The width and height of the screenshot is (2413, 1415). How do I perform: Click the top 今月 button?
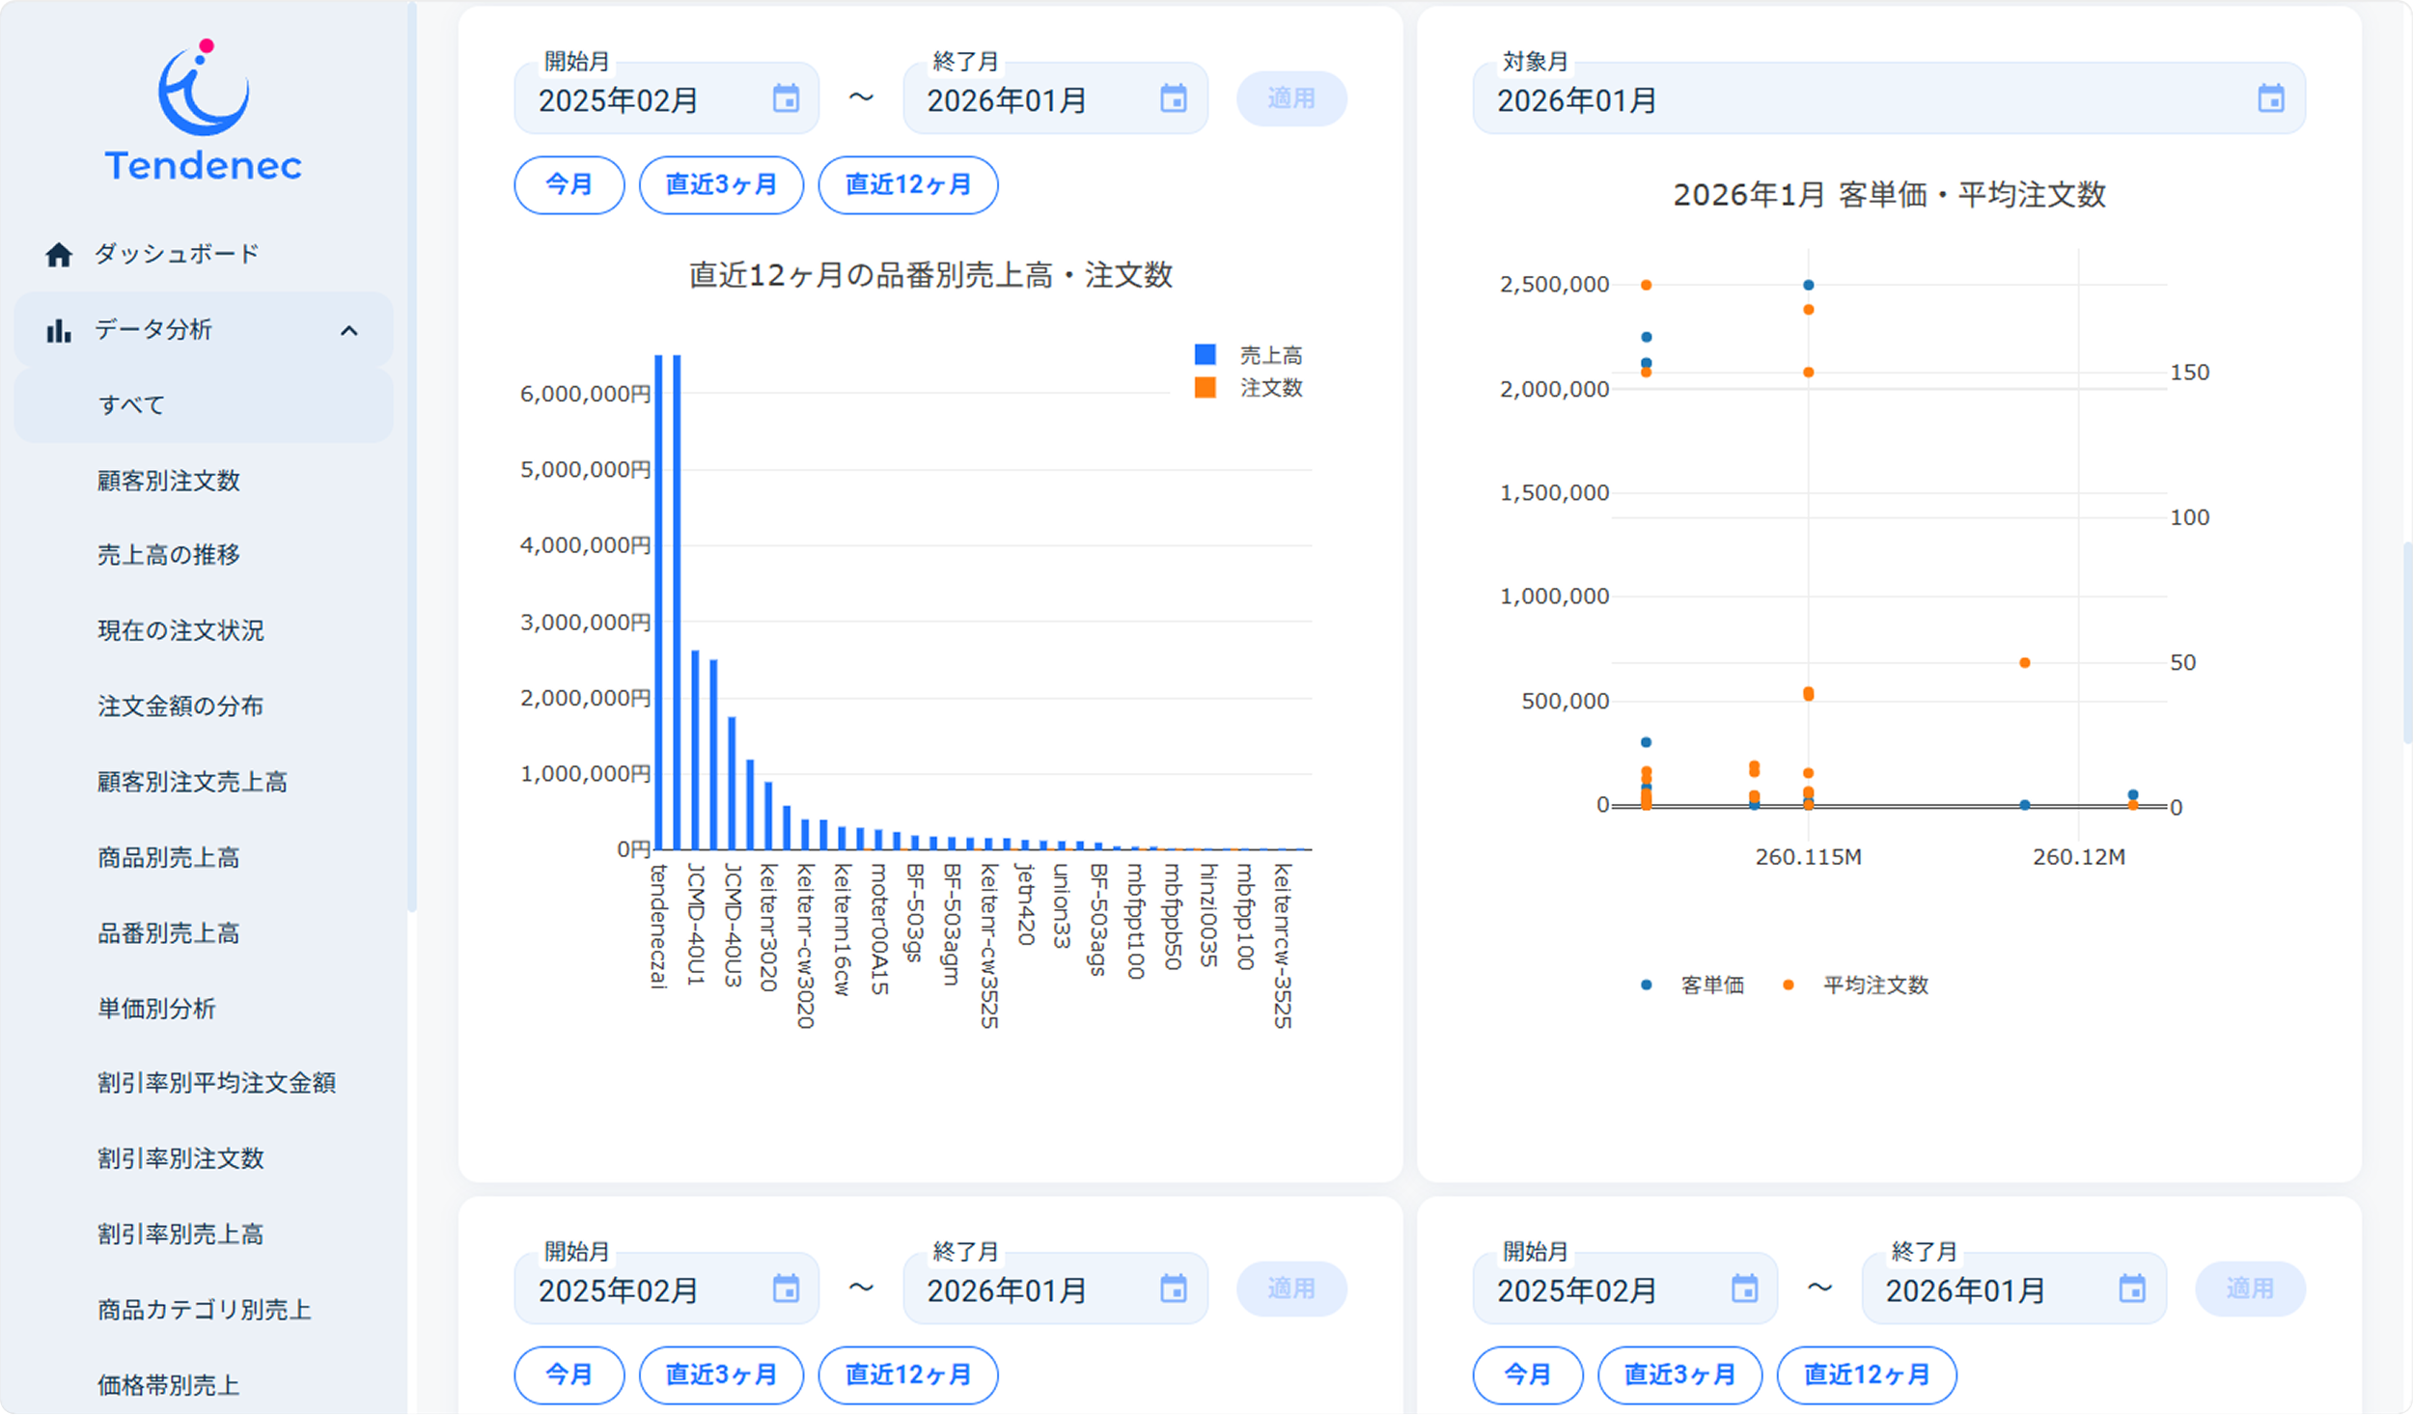point(569,184)
